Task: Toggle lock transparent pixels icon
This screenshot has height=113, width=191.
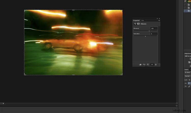Action: [189, 80]
